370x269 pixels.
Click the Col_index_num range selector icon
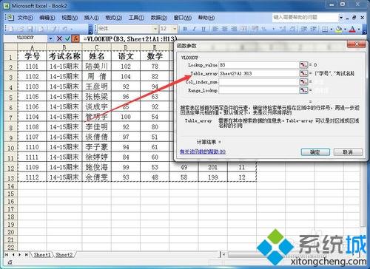point(303,81)
